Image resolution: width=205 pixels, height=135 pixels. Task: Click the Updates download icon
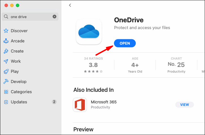tap(6, 102)
